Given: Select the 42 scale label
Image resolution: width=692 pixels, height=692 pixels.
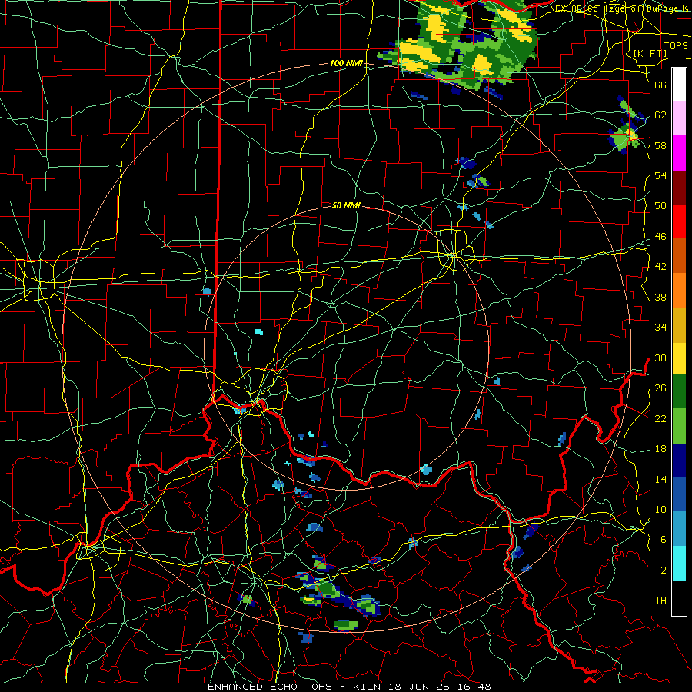Looking at the screenshot, I should pyautogui.click(x=660, y=267).
